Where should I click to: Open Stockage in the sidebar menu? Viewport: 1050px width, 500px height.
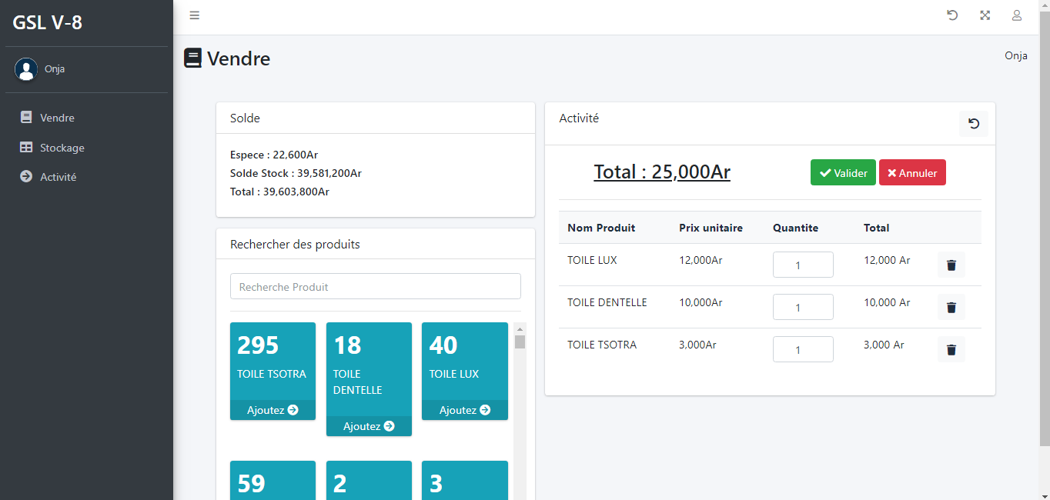62,148
